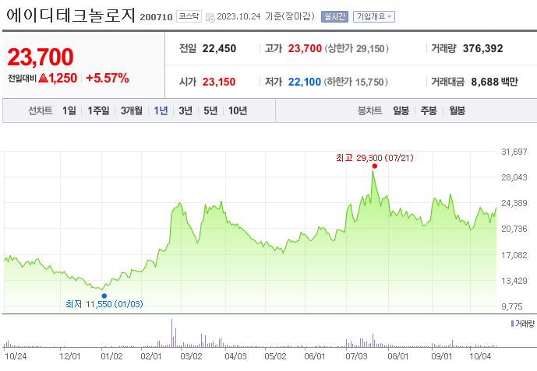Screen dimensions: 537x371
Task: Click the 최고 29,300 (07/21) label
Action: pyautogui.click(x=375, y=158)
